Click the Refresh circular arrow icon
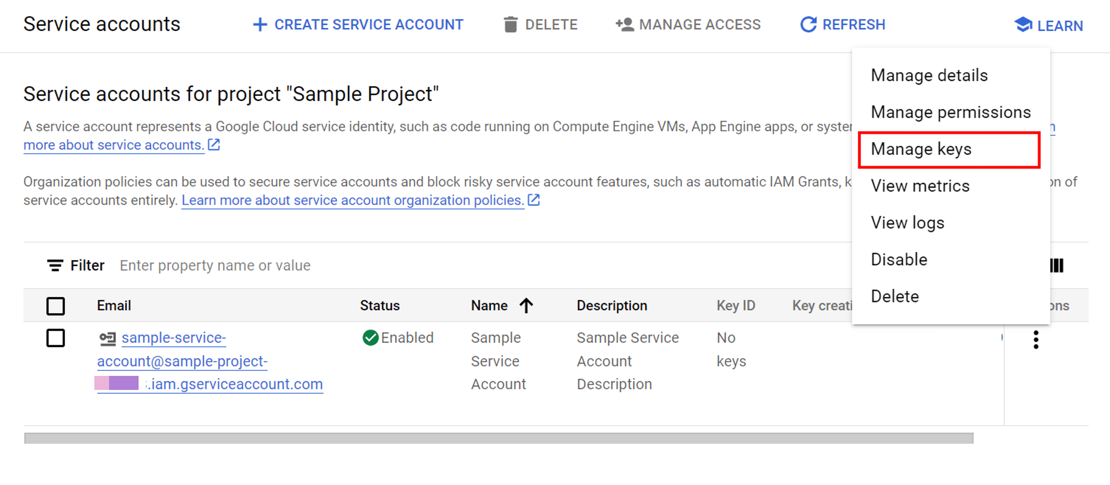The height and width of the screenshot is (485, 1110). 809,25
